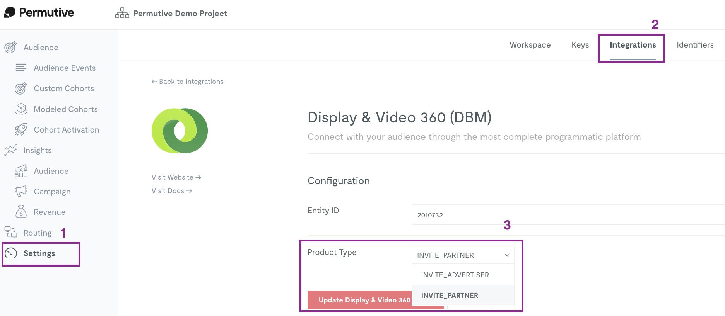Click the Settings gauge icon
The width and height of the screenshot is (725, 316).
(x=11, y=253)
